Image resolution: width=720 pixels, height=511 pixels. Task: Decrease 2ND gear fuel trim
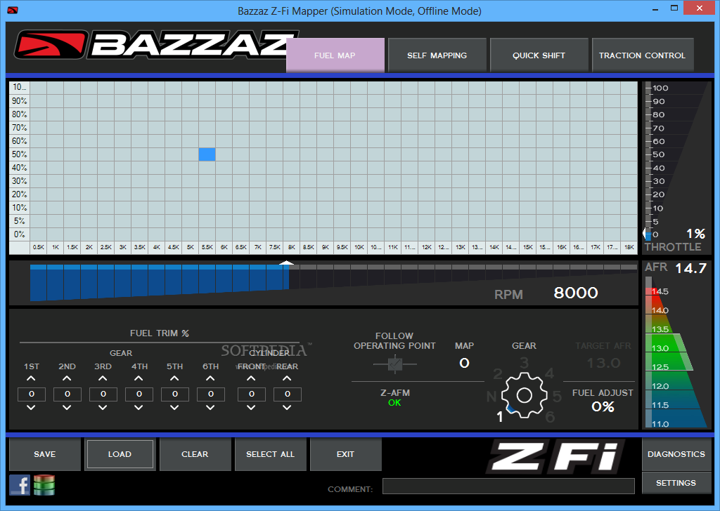(x=67, y=407)
